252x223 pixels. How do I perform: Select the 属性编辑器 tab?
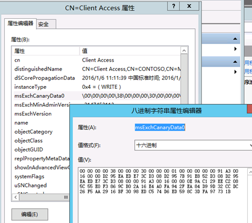coord(20,24)
